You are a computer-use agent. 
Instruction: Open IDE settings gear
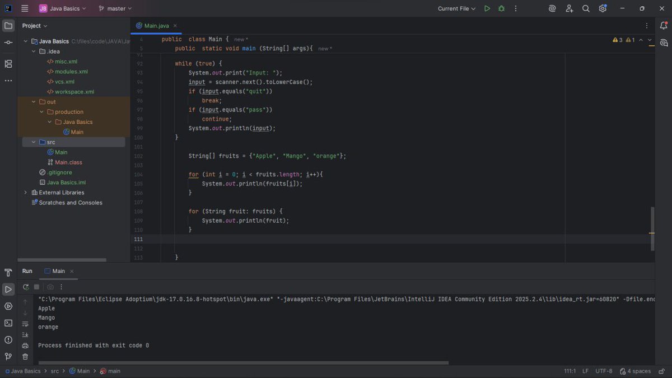click(603, 8)
